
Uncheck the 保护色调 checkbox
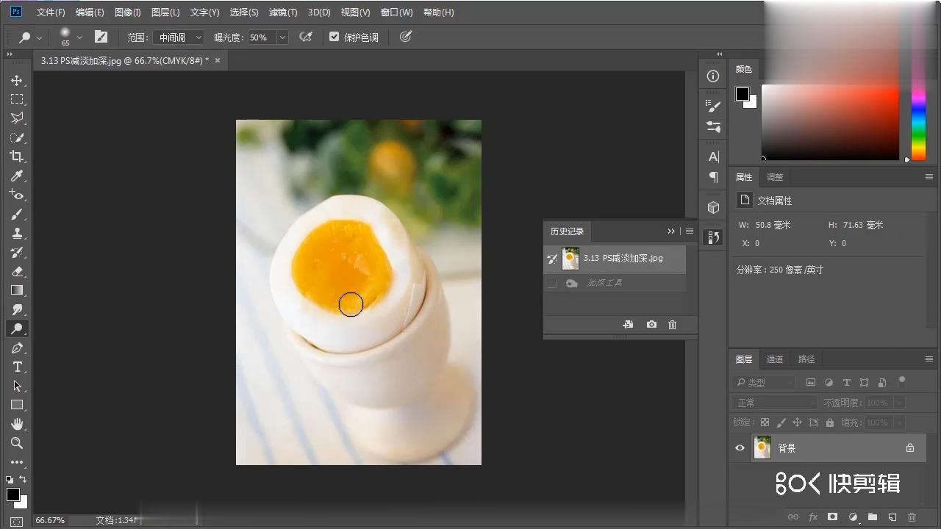pyautogui.click(x=334, y=37)
